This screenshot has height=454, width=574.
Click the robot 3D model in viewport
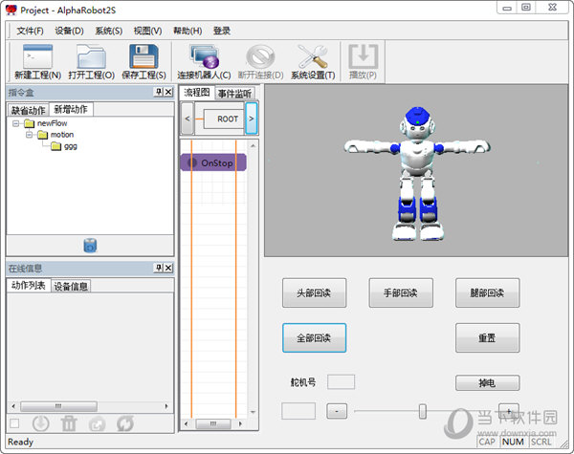417,173
